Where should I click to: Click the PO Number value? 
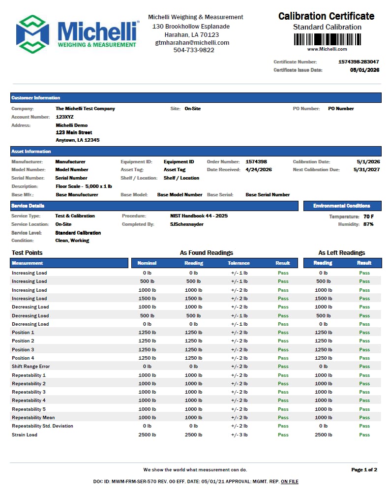(341, 108)
